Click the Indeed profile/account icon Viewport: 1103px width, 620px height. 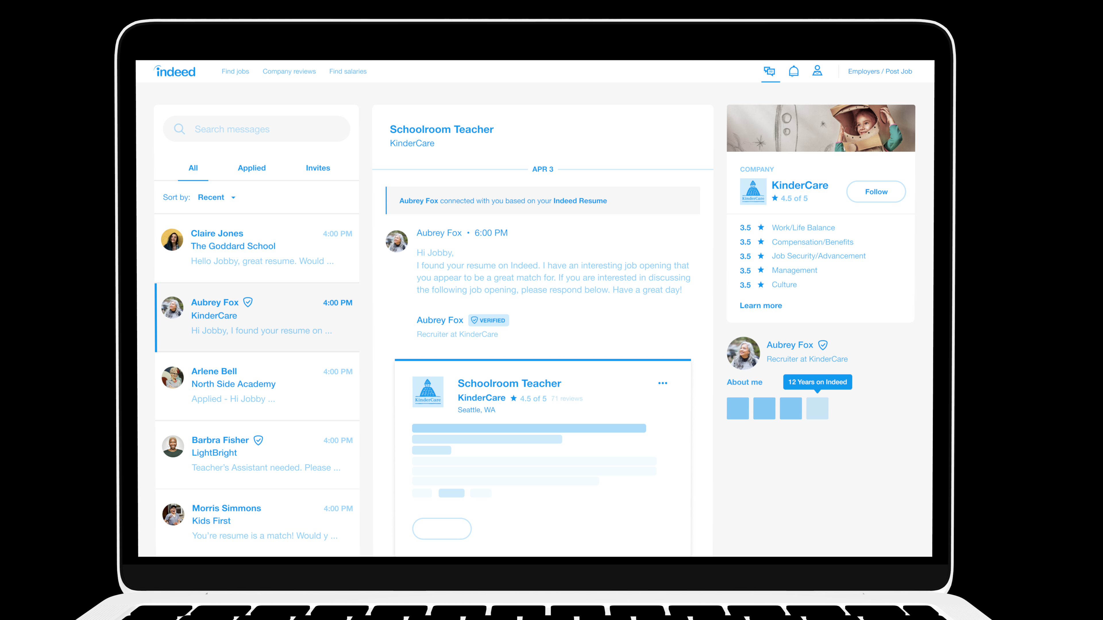[817, 71]
